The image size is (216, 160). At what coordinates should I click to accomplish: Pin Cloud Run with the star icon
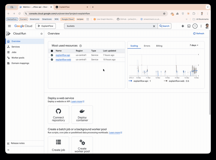coord(41,34)
